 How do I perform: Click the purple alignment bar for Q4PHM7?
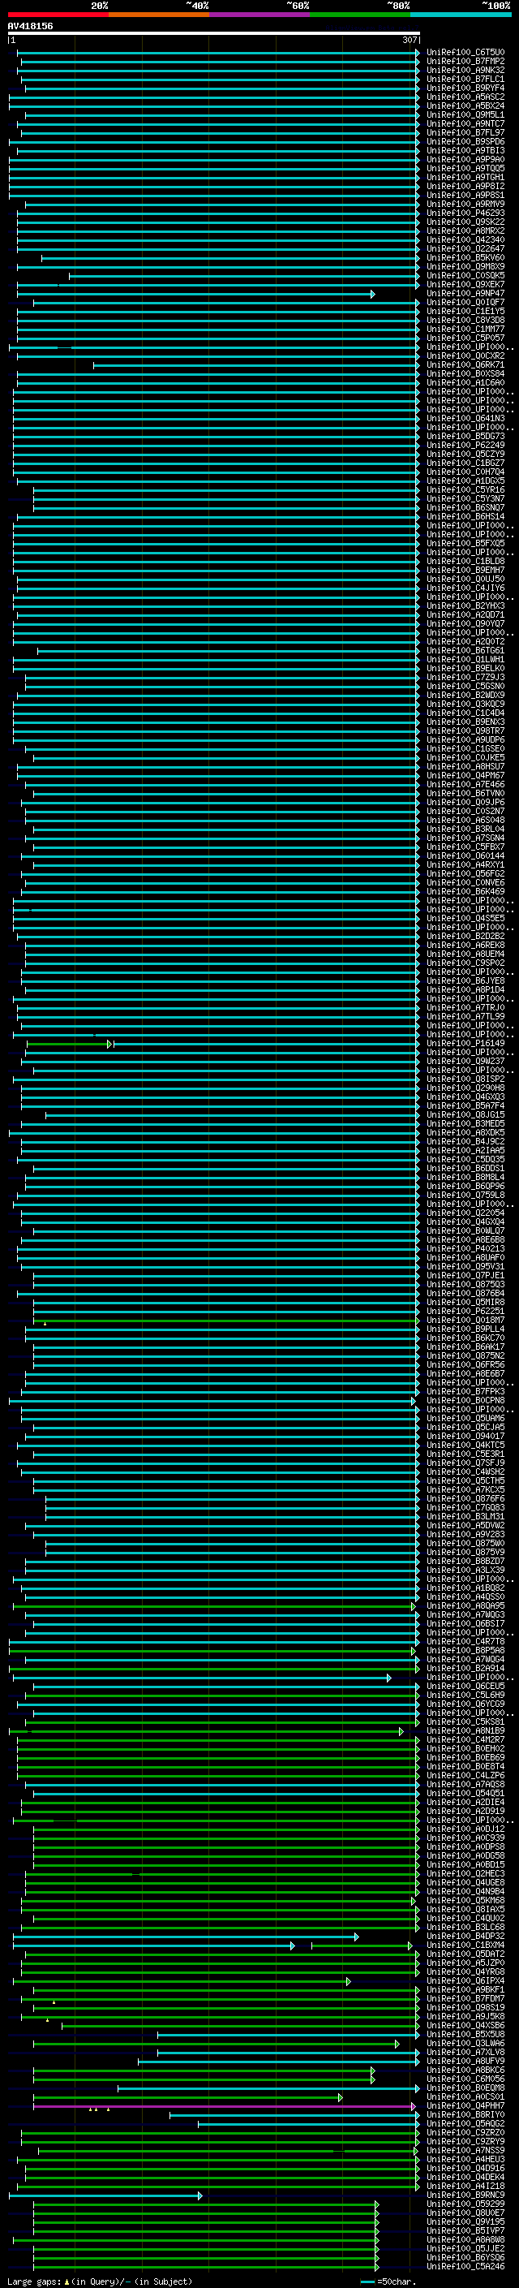[x=224, y=2106]
